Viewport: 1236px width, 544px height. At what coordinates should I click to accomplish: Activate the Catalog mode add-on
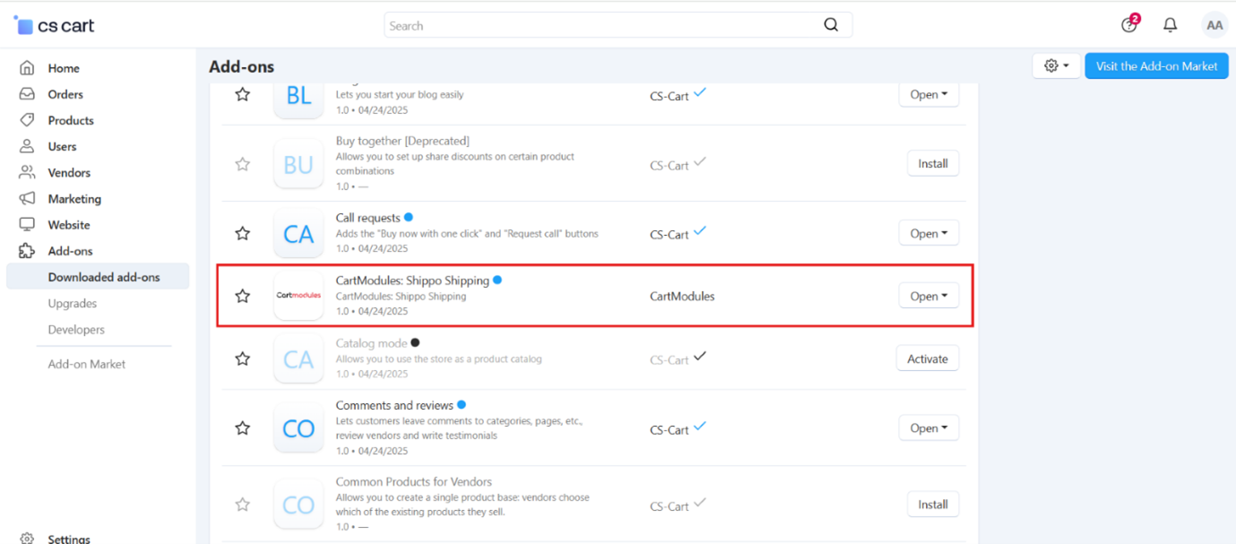[928, 358]
